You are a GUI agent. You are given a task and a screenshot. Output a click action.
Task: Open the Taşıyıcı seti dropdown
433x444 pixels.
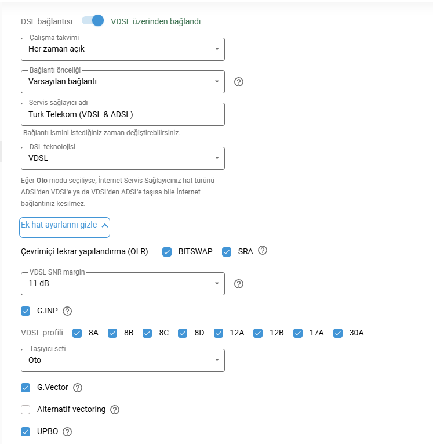click(123, 360)
